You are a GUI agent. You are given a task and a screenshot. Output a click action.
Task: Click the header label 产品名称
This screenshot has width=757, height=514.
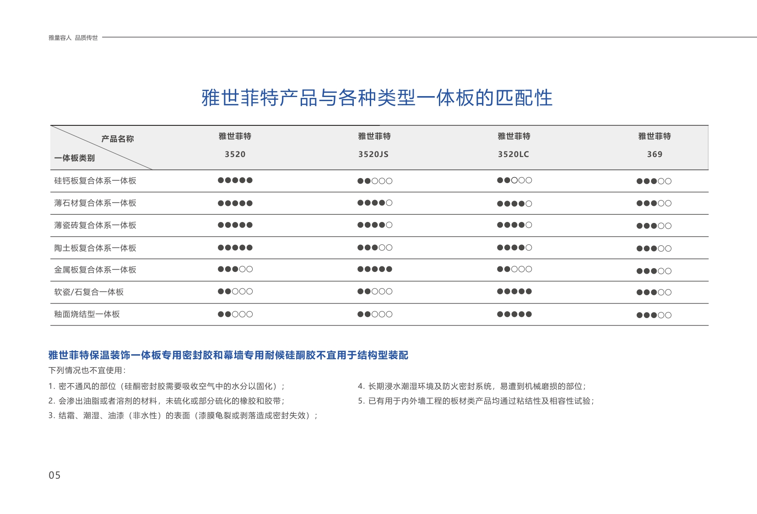click(x=118, y=139)
